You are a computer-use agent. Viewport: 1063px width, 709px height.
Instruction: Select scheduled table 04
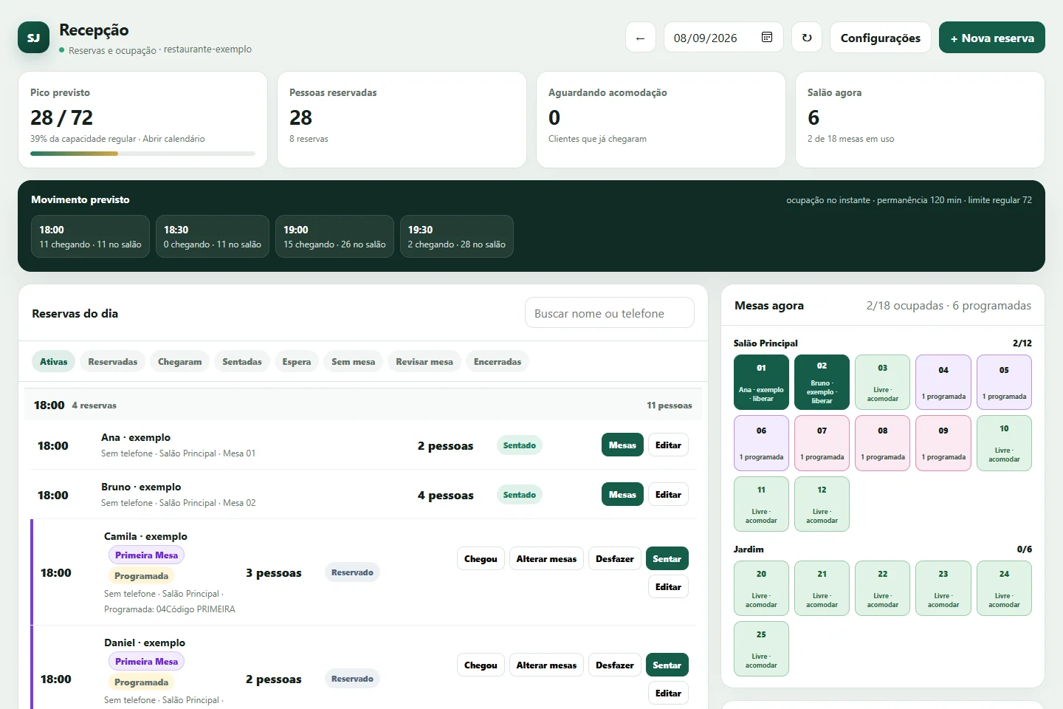[943, 383]
